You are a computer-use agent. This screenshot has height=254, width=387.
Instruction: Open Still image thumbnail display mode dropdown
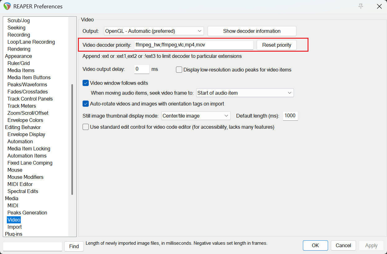point(196,116)
